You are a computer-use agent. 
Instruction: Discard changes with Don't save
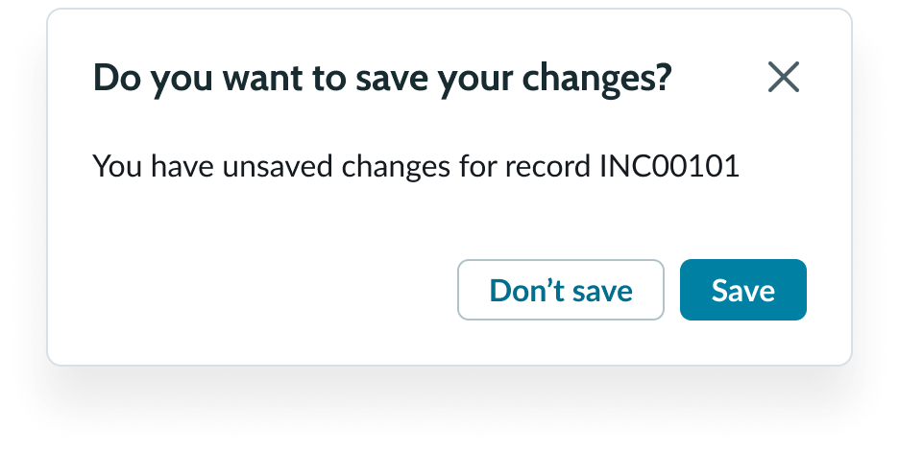tap(561, 290)
